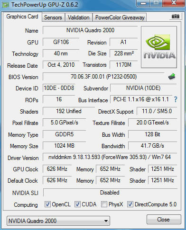
Task: Click the GPU field GF106
Action: tap(61, 42)
